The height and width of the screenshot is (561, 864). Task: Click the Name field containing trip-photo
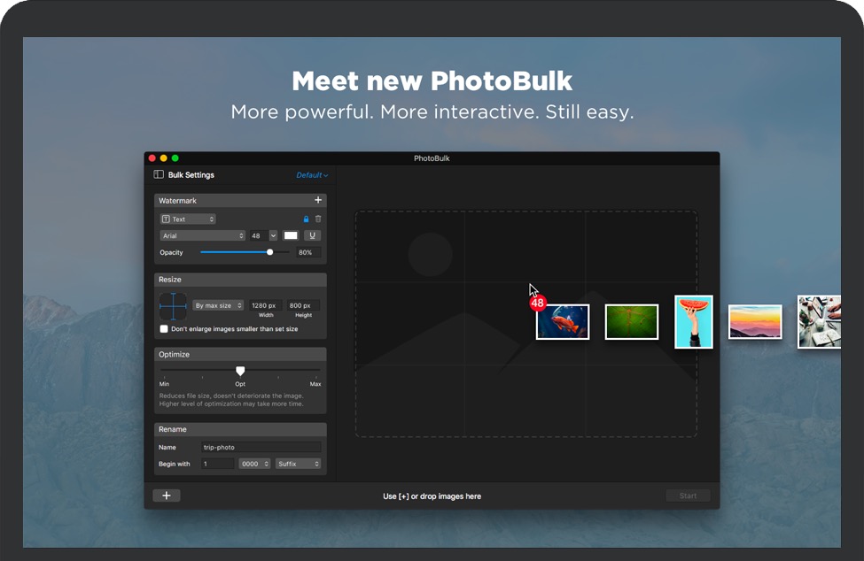click(261, 448)
